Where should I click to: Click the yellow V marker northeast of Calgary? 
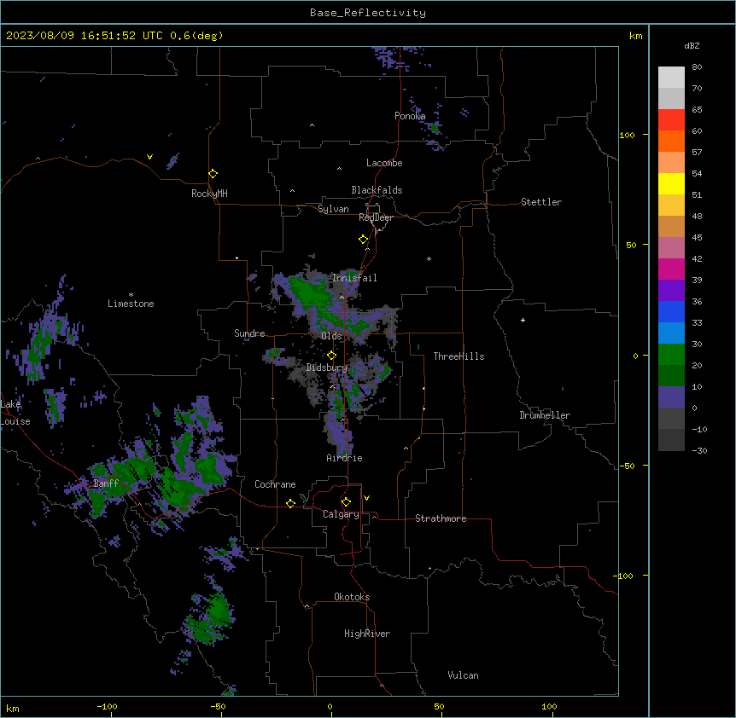(x=366, y=498)
